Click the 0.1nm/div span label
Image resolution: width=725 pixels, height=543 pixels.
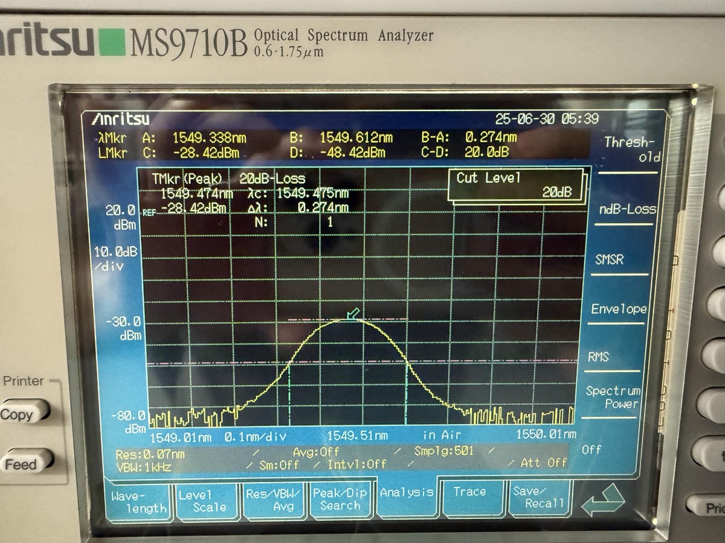pos(255,436)
